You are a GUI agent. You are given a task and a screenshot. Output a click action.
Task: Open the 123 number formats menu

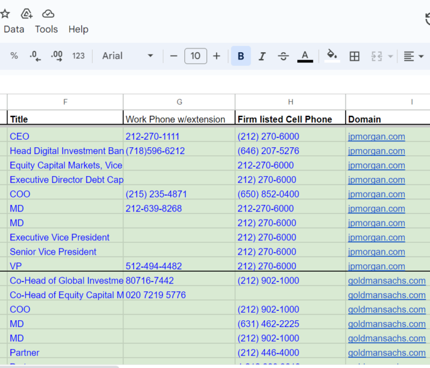coord(79,56)
